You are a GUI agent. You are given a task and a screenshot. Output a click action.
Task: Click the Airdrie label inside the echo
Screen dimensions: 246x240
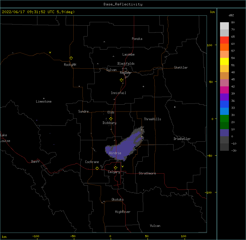coord(115,153)
